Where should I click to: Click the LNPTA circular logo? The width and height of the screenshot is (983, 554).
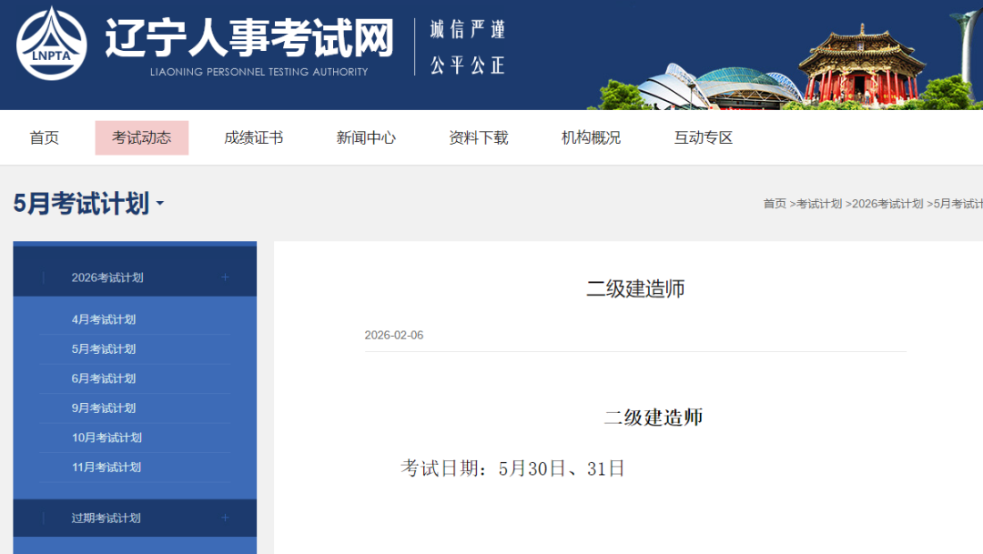click(52, 45)
